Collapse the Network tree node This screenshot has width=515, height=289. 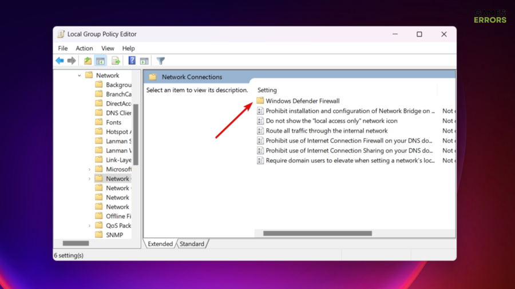tap(80, 75)
